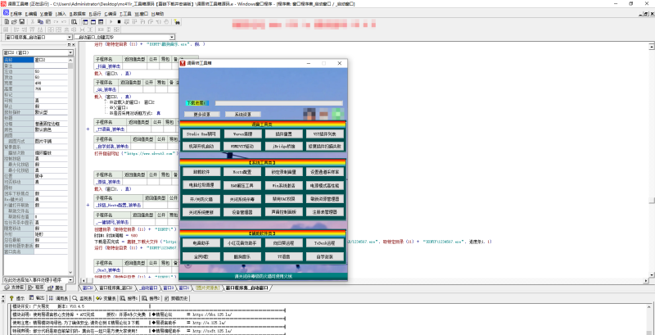Expand the collapsed _按钮_Hosts配置_被单击 plus sign
The width and height of the screenshot is (655, 335).
click(88, 205)
